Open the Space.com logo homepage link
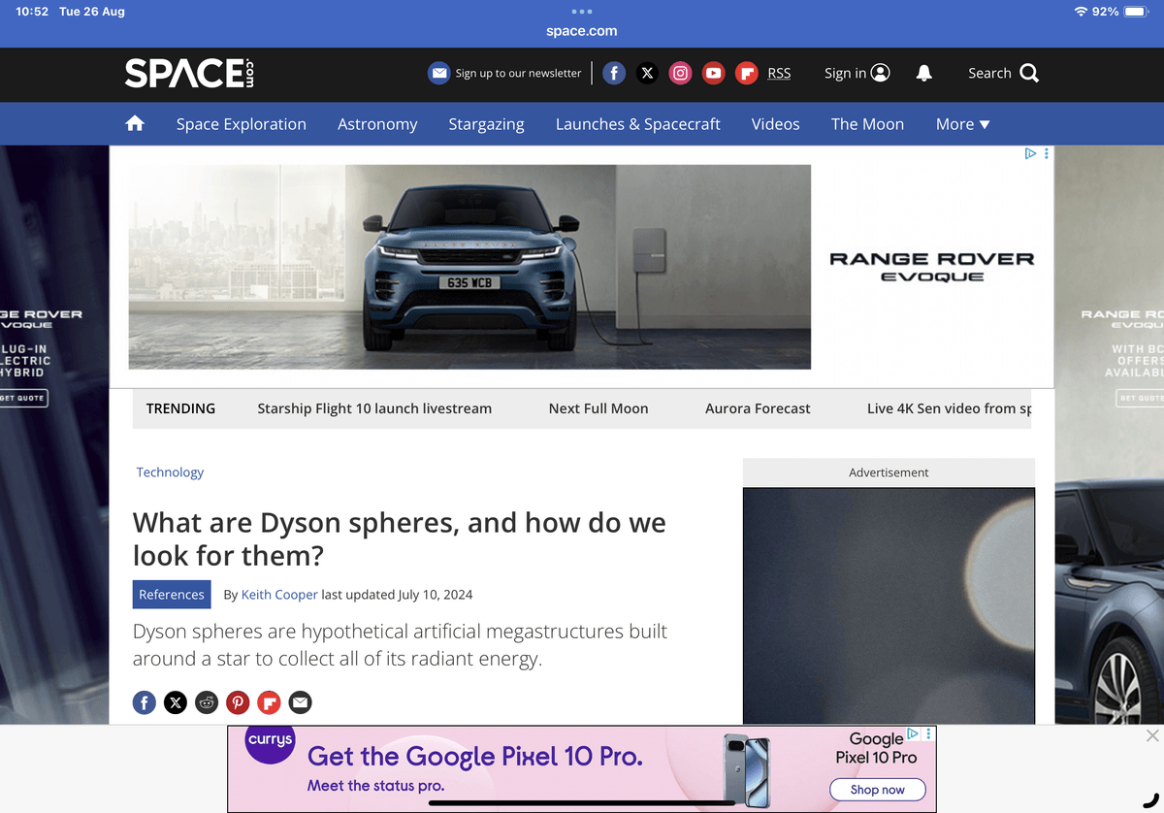The width and height of the screenshot is (1164, 813). (x=189, y=74)
